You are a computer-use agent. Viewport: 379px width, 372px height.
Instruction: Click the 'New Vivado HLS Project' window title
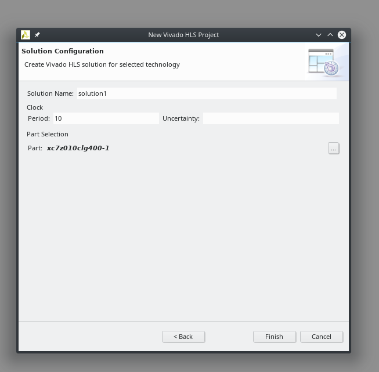(x=183, y=35)
